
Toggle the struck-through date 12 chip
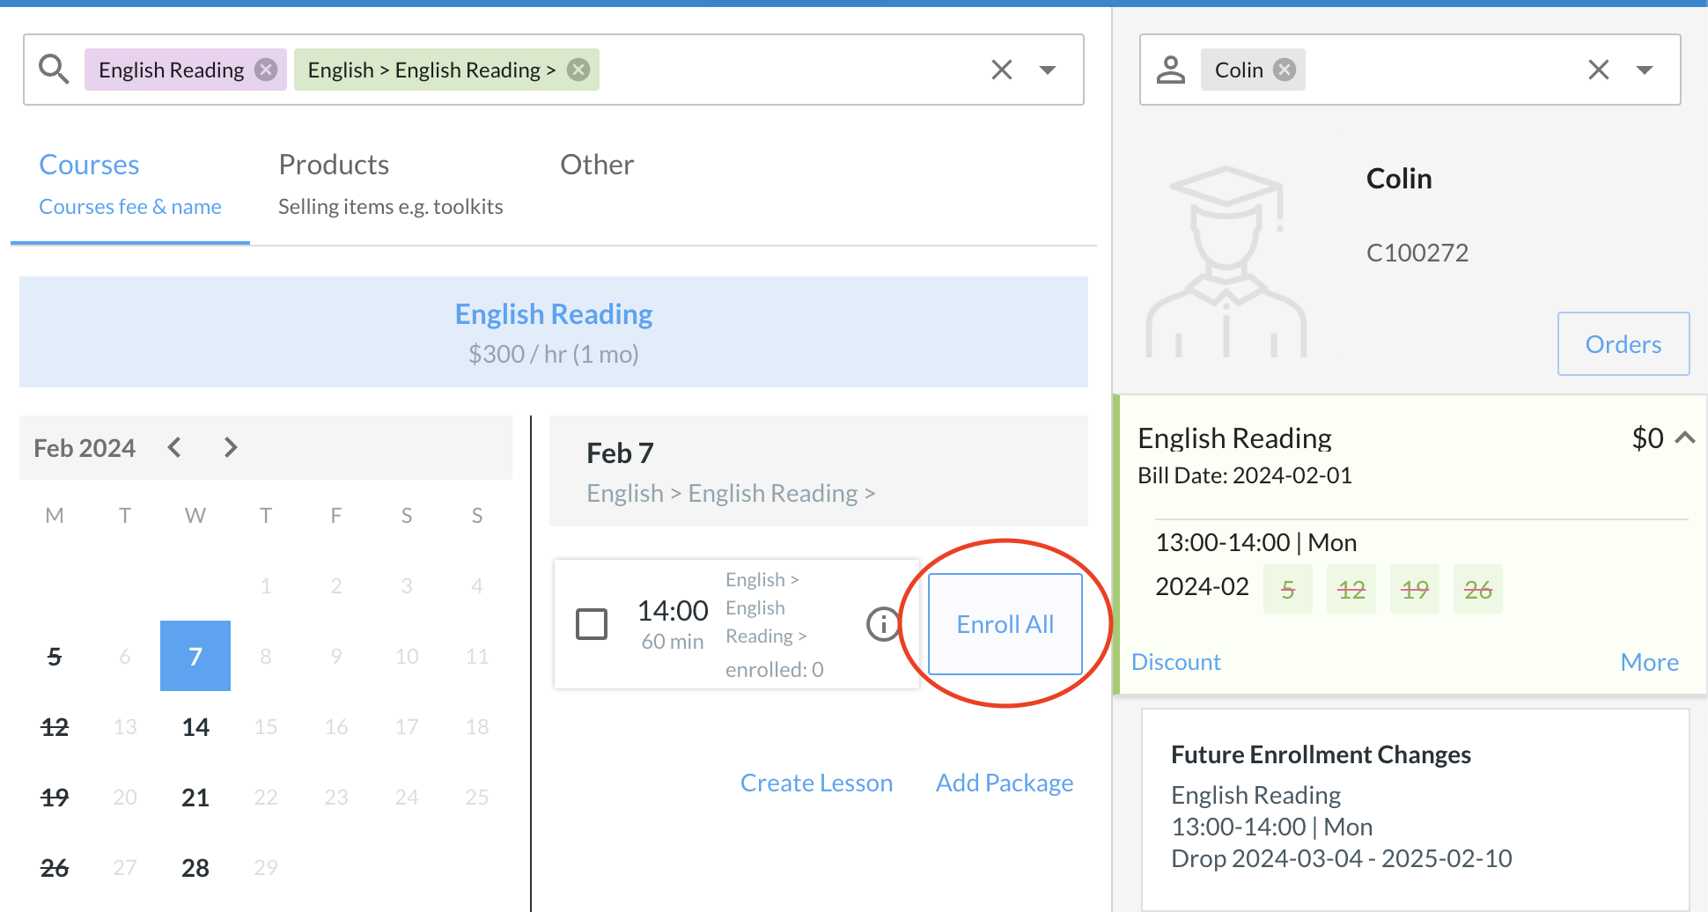tap(1351, 589)
